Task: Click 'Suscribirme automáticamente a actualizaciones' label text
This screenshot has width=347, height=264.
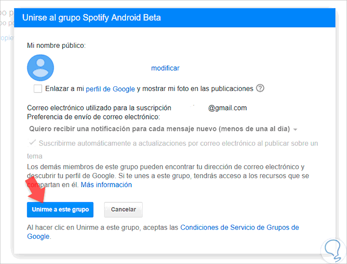Action: coord(178,143)
